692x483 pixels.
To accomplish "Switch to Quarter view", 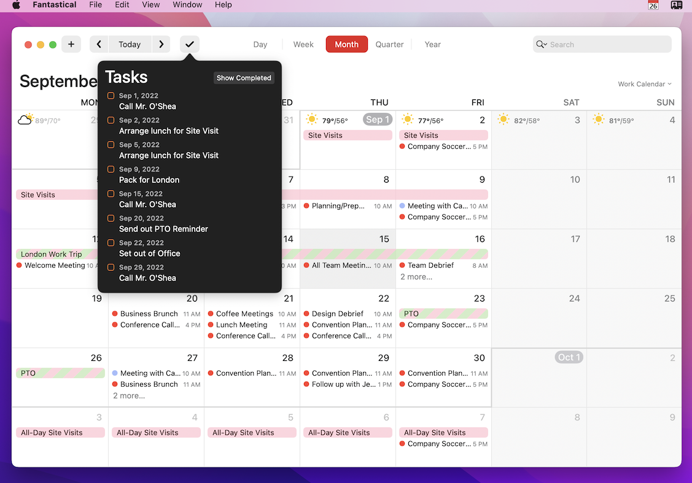I will tap(389, 44).
